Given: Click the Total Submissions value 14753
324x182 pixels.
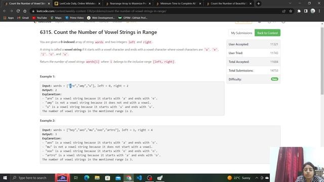Looking at the screenshot, I should click(274, 71).
